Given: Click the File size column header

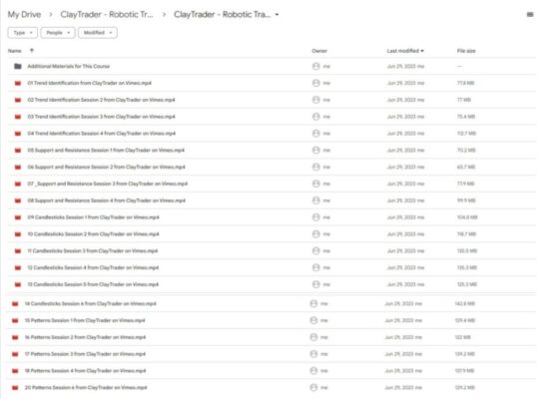Looking at the screenshot, I should tap(466, 51).
